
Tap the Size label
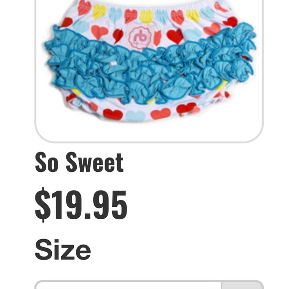[x=63, y=250]
